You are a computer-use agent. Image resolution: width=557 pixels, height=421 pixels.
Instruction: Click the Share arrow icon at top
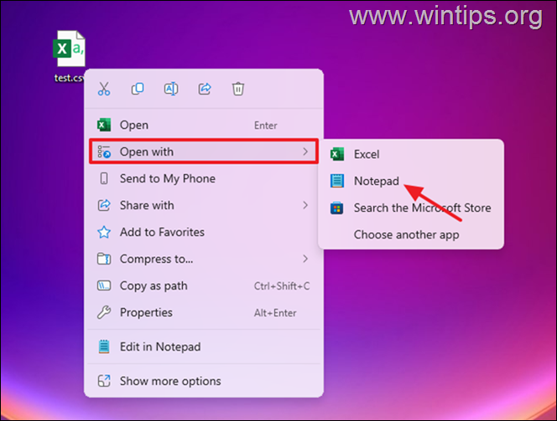pos(205,89)
